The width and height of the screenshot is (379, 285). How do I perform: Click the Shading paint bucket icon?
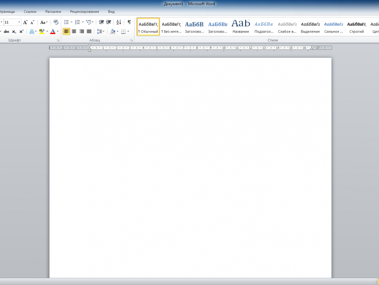[113, 31]
